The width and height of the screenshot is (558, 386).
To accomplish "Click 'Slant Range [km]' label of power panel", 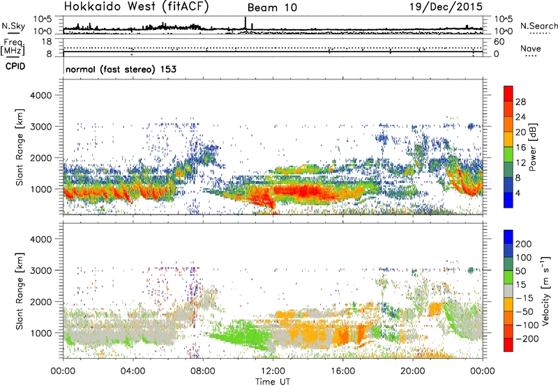I will click(x=20, y=147).
